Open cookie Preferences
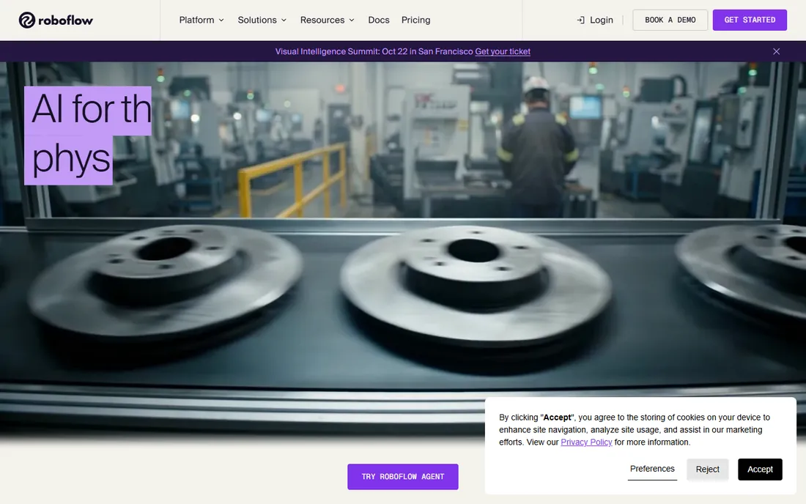 [x=652, y=469]
